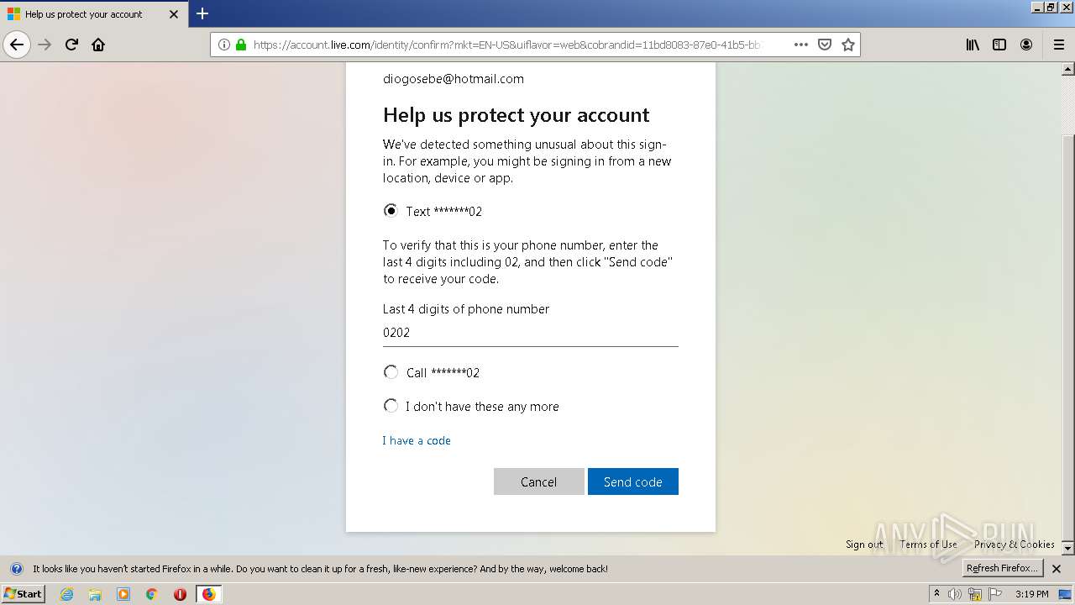Click the clock showing 3:19 PM
The width and height of the screenshot is (1075, 605).
pyautogui.click(x=1032, y=594)
